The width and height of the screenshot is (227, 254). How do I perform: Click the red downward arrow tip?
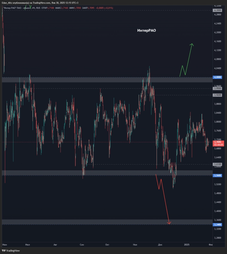pos(169,223)
